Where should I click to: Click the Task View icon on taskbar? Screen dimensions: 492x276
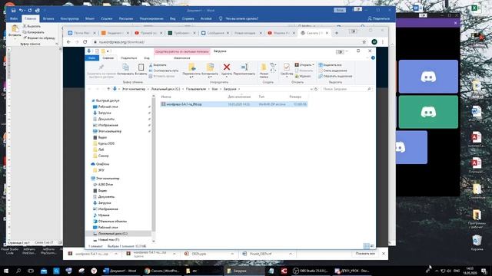[x=31, y=271]
